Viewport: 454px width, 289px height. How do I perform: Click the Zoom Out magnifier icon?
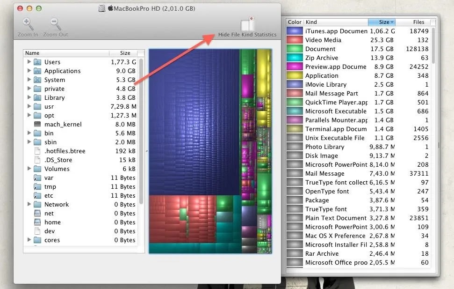point(55,24)
